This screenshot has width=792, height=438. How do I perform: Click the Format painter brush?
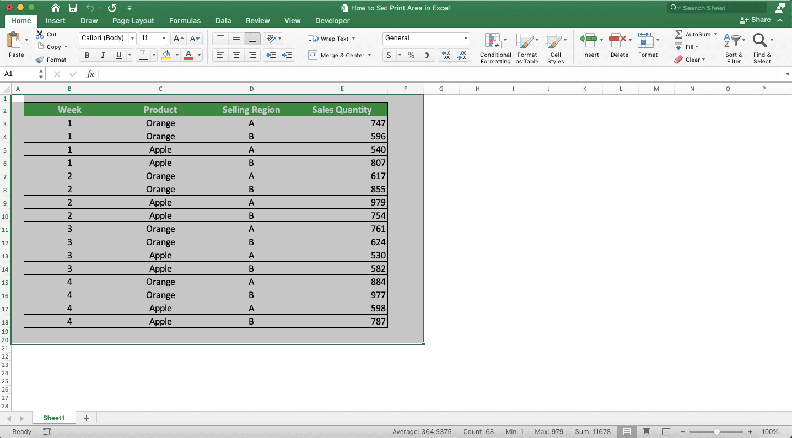pos(40,60)
